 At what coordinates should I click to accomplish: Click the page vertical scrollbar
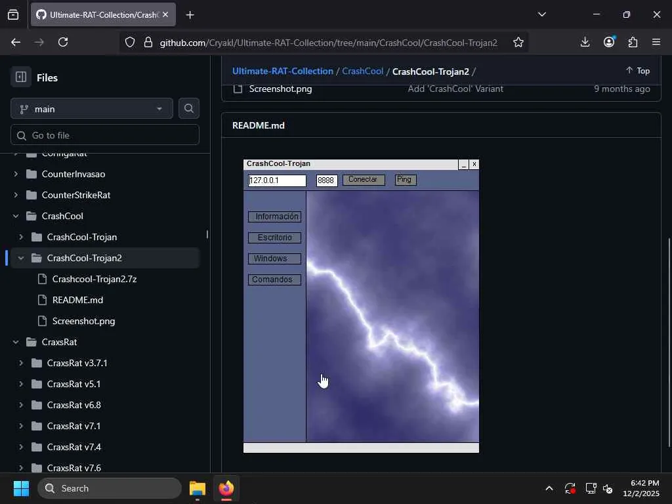(669, 343)
